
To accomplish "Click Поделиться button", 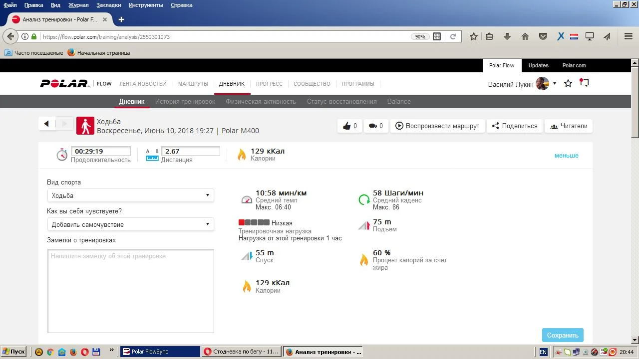I will point(515,126).
